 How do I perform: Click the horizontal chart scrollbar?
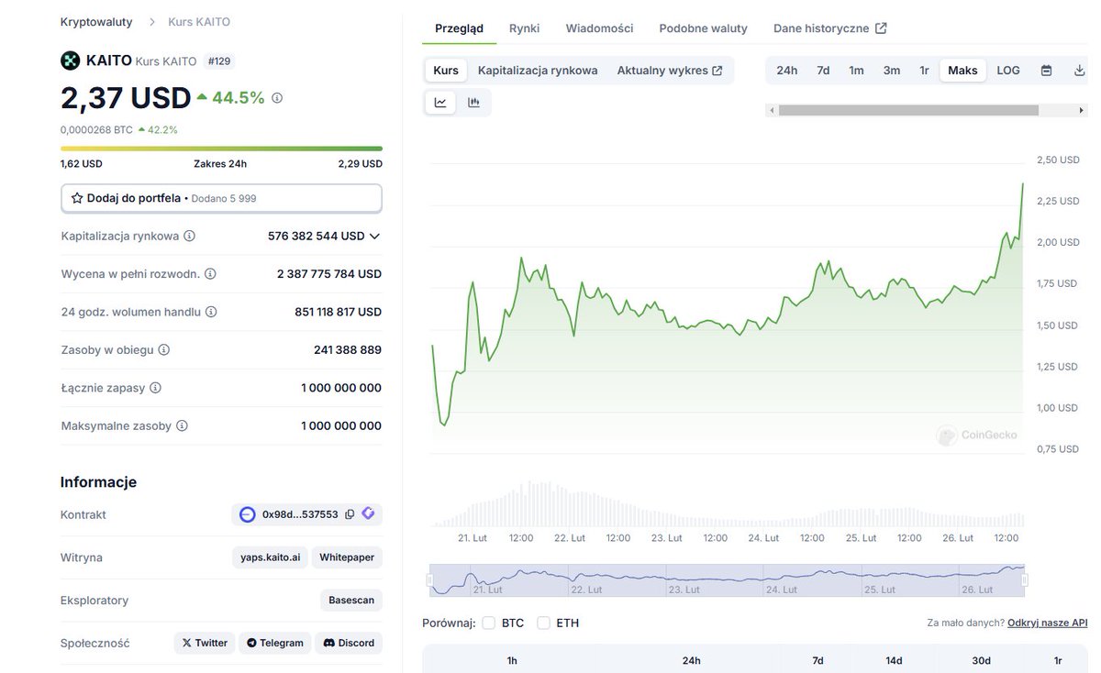(x=908, y=110)
